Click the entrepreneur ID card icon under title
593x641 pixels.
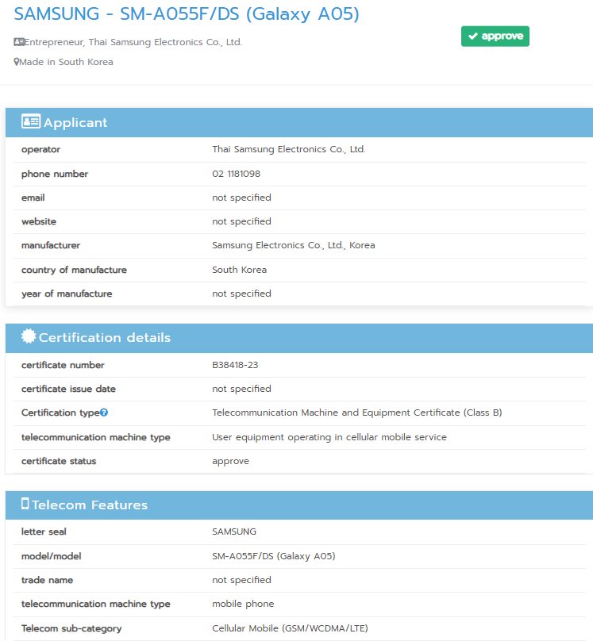pos(19,42)
